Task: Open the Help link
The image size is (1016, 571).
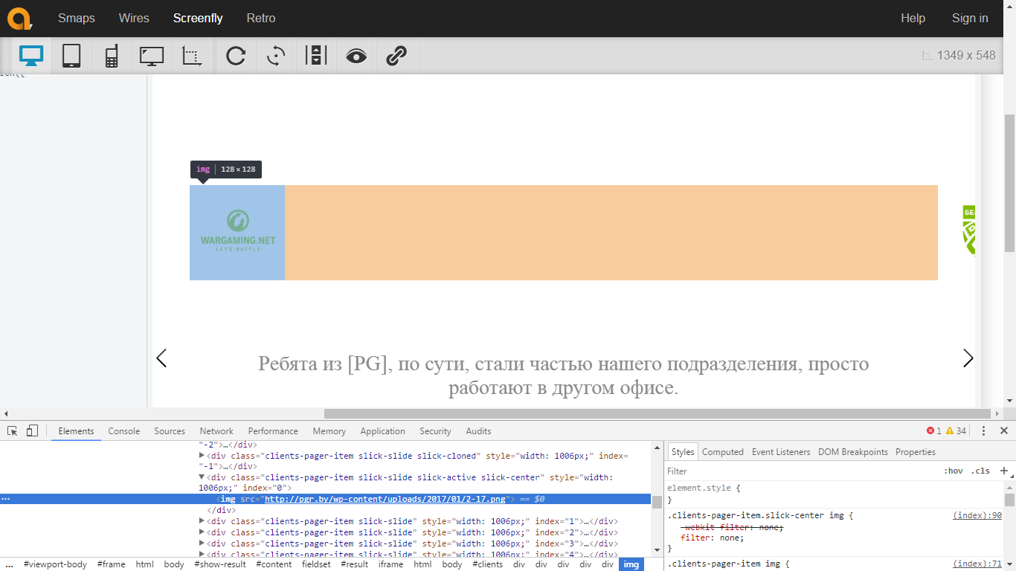Action: tap(913, 18)
